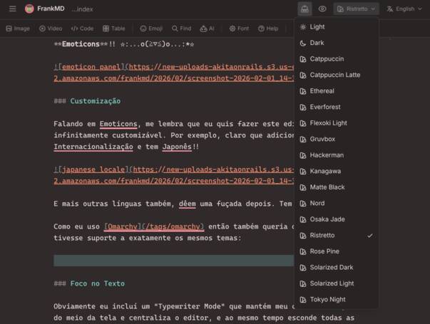Insert a Table

tap(114, 28)
